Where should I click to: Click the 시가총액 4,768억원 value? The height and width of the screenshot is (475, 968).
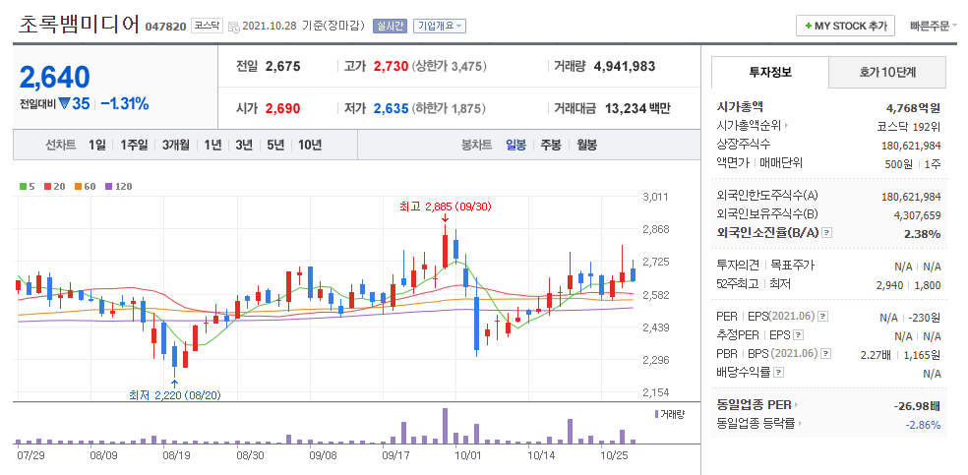(913, 108)
